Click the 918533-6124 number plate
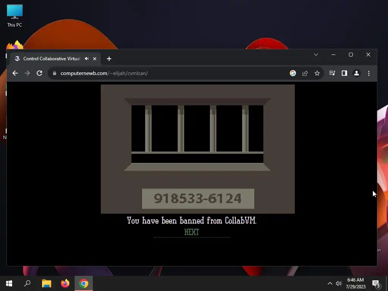The width and height of the screenshot is (388, 291). click(x=198, y=199)
